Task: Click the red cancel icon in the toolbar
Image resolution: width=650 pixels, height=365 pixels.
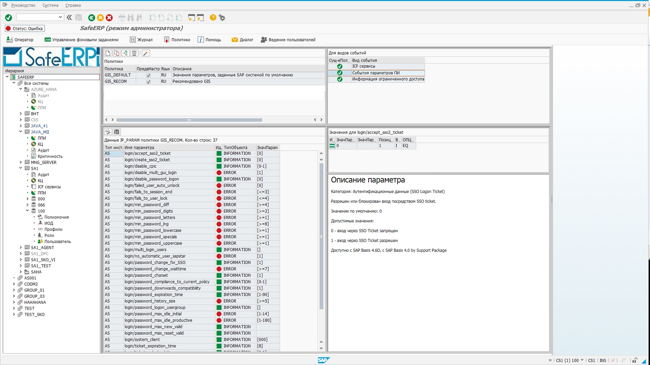Action: point(109,18)
